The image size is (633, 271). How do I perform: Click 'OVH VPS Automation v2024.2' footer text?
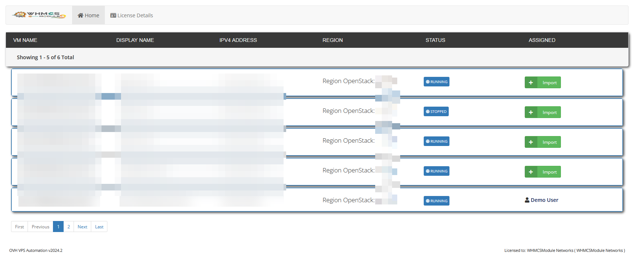pyautogui.click(x=36, y=250)
